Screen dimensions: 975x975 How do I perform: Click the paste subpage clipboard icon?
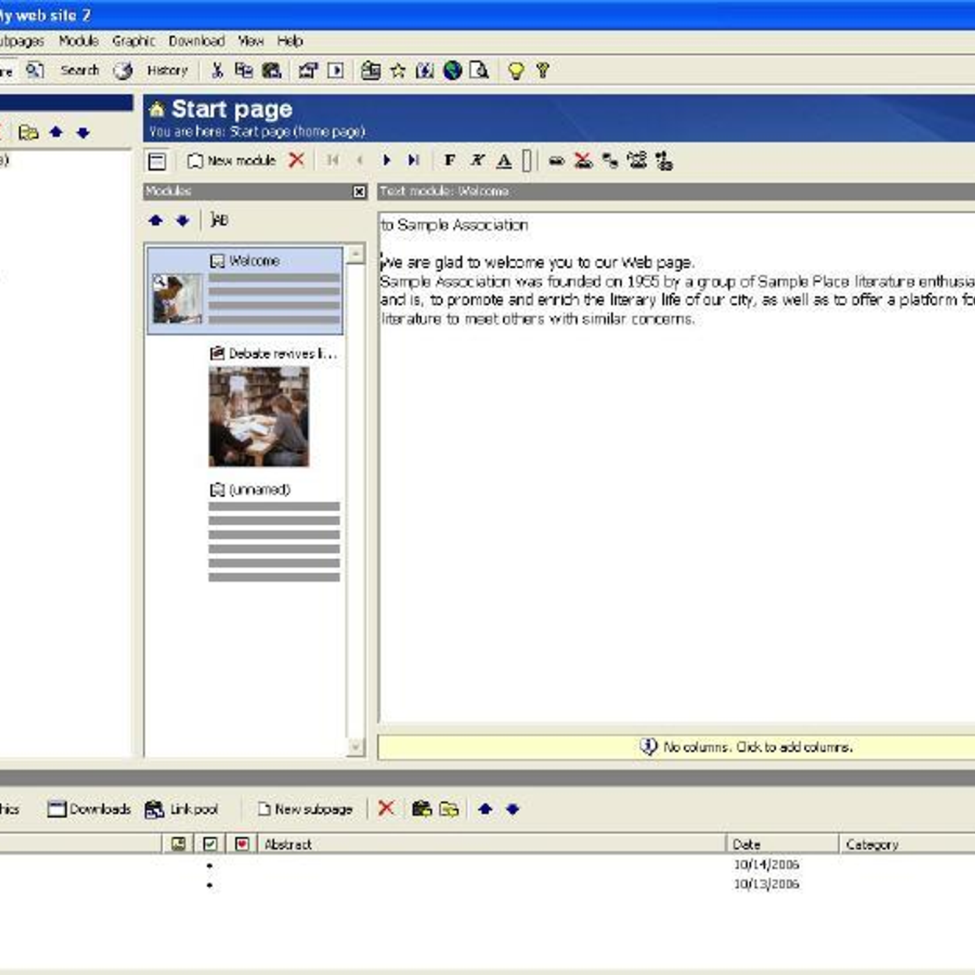(x=422, y=809)
